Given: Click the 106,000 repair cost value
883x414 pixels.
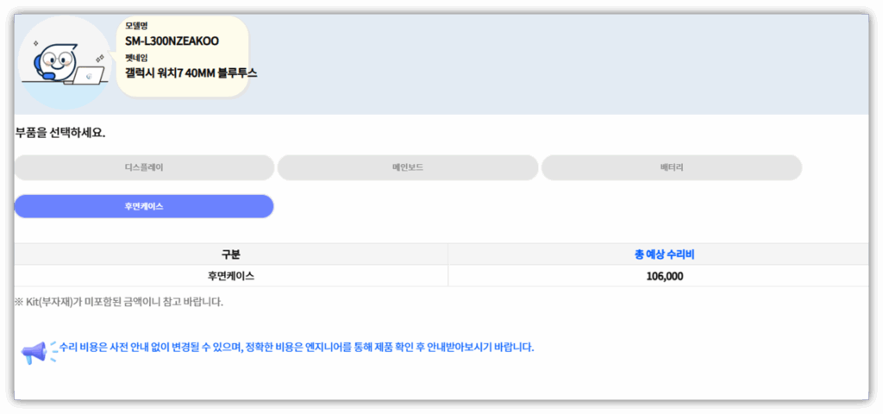Looking at the screenshot, I should (664, 276).
